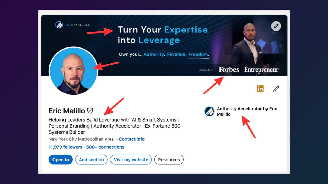Click the Forbes logo in banner
328x184 pixels.
click(x=229, y=70)
